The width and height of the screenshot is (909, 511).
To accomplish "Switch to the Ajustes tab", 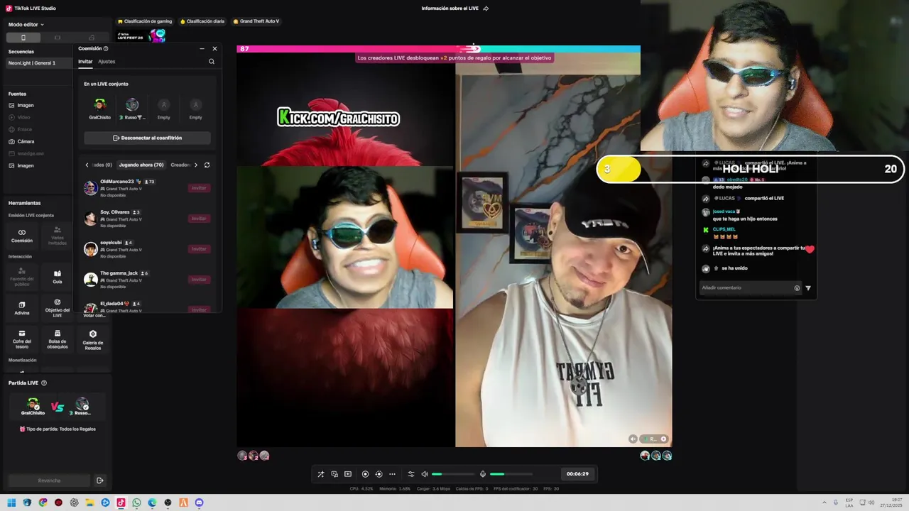I will click(x=107, y=62).
